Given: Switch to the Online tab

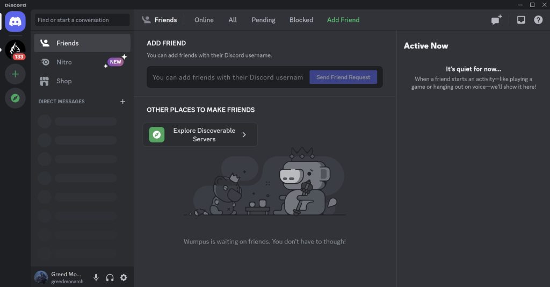Looking at the screenshot, I should click(x=204, y=20).
